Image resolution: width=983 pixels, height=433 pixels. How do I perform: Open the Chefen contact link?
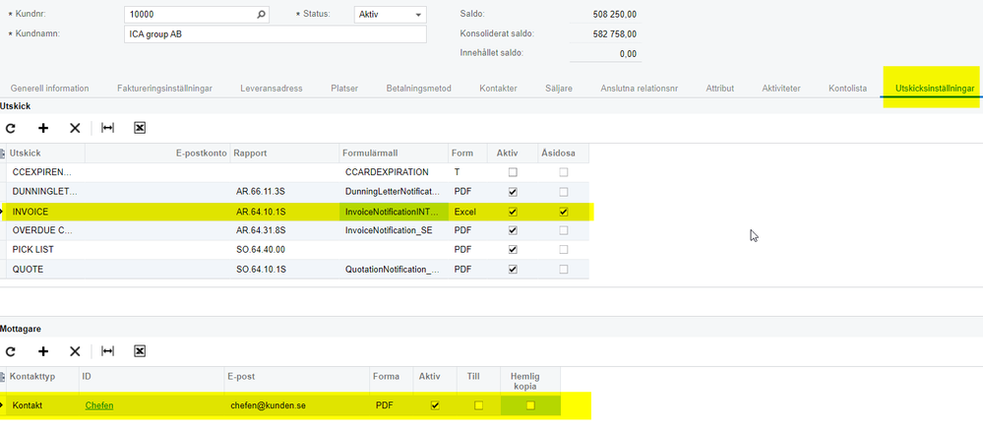click(x=99, y=405)
